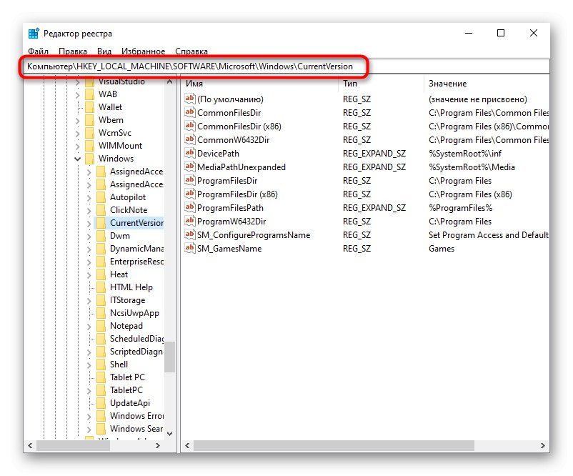The width and height of the screenshot is (573, 476).
Task: Expand the TabletPC key
Action: pos(89,391)
